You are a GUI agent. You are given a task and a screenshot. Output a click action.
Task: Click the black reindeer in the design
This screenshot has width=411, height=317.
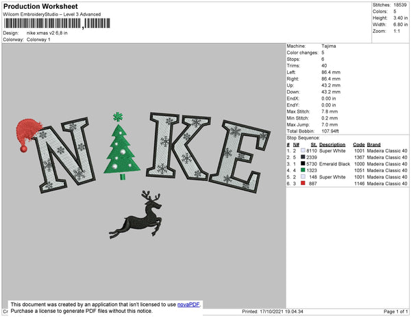136,215
